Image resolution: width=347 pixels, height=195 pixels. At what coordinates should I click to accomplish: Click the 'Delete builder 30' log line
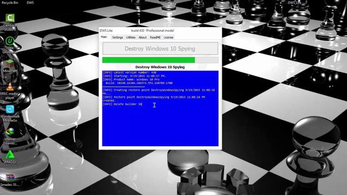coord(122,104)
